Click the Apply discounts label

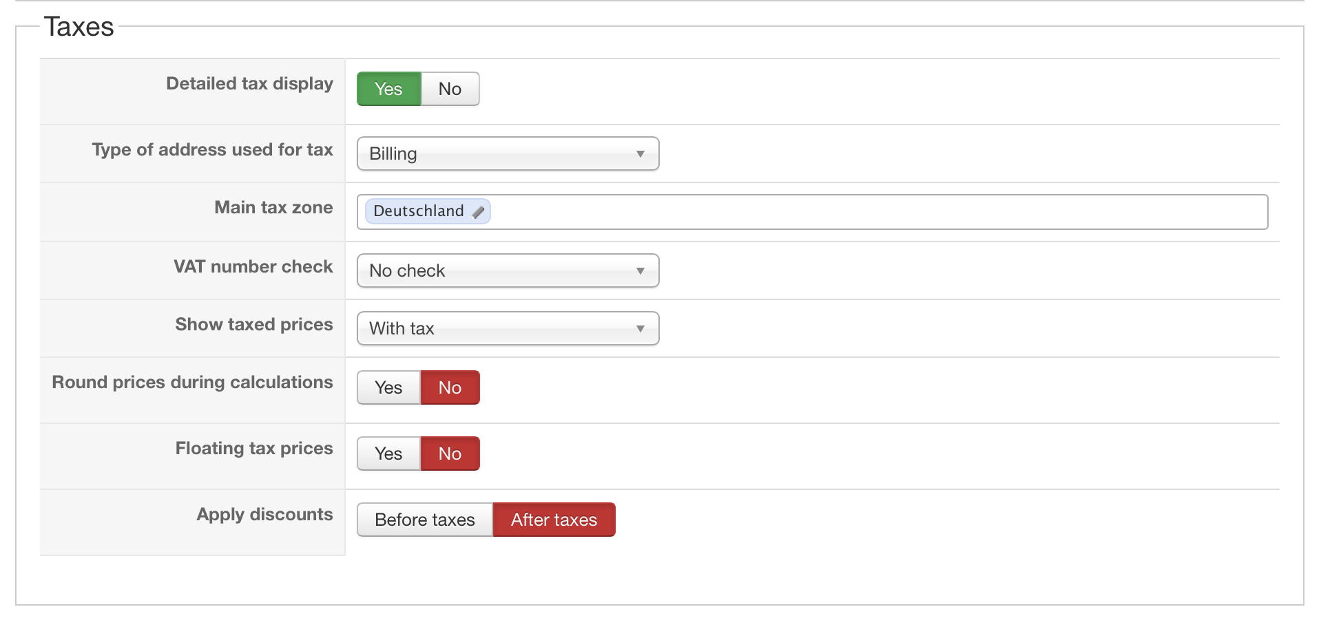(x=264, y=514)
